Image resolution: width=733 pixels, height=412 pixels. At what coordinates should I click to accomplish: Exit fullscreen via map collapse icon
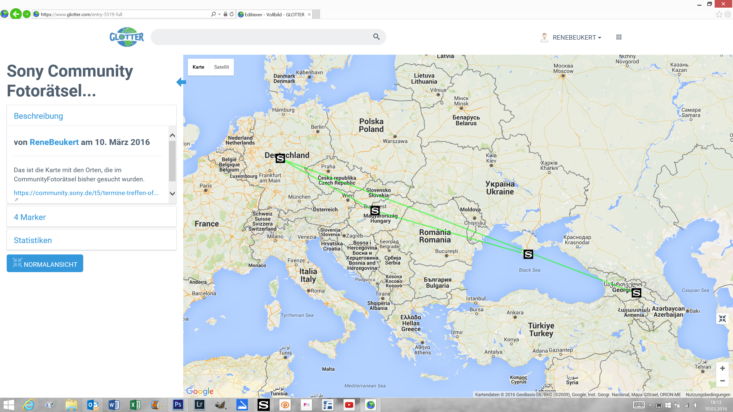coord(722,318)
